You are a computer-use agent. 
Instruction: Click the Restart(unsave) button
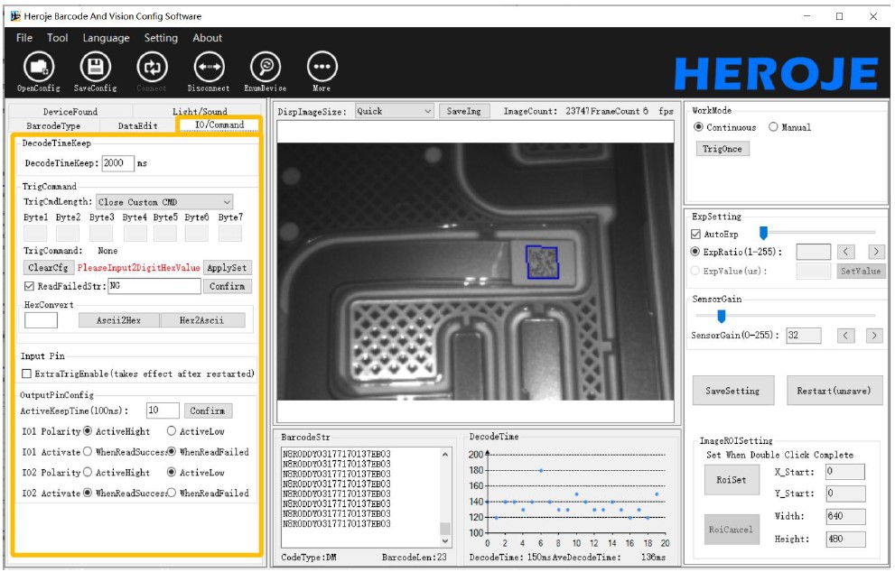[x=834, y=391]
